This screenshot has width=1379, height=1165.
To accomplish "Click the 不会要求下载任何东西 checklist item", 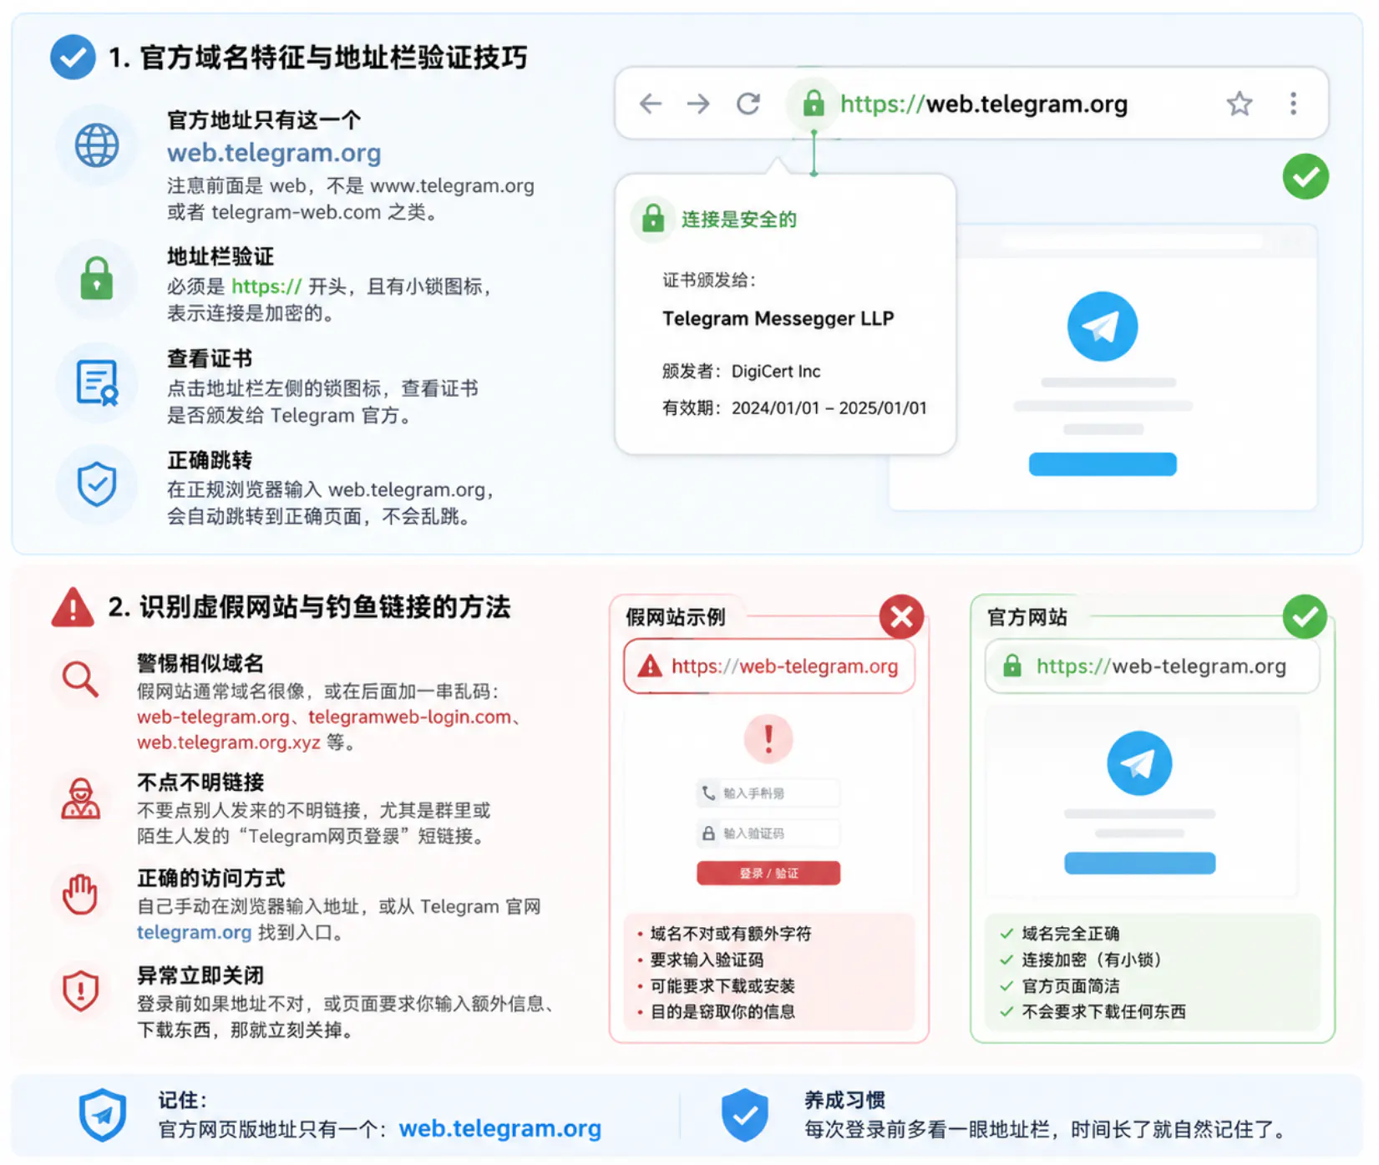I will [1093, 1011].
